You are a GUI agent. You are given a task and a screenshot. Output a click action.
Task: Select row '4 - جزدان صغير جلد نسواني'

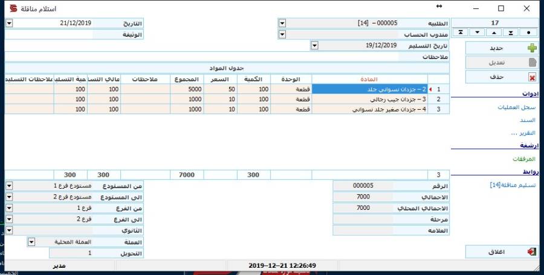370,109
